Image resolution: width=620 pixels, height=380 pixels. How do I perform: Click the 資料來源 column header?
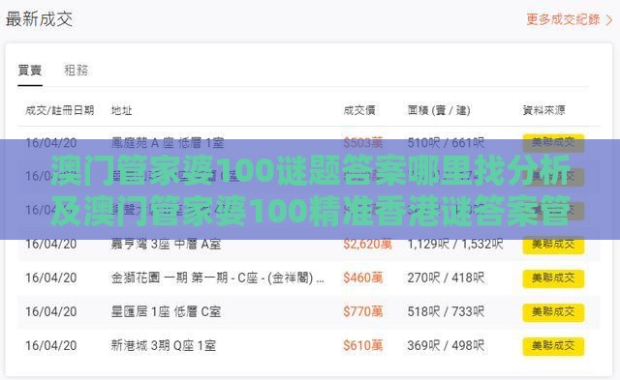(543, 110)
